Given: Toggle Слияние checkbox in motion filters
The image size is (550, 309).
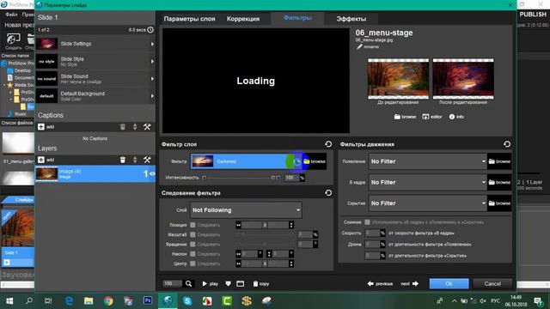Looking at the screenshot, I should (x=367, y=222).
